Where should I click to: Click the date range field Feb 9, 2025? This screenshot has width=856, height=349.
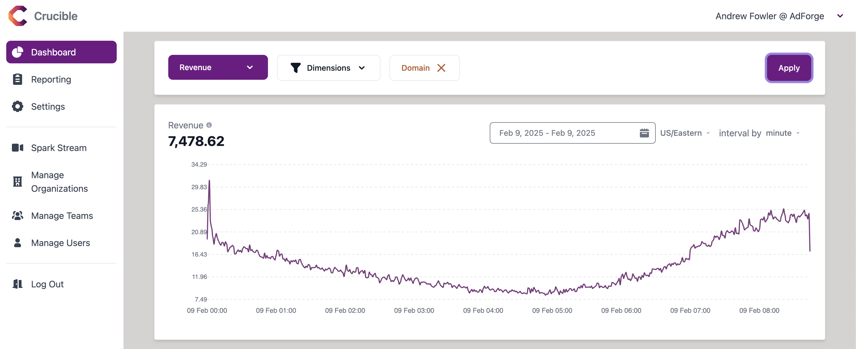(547, 133)
